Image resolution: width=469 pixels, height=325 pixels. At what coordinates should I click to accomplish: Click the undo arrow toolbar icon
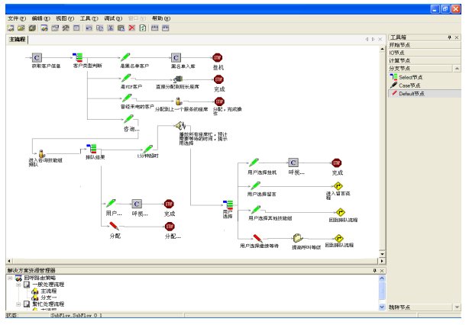click(88, 27)
